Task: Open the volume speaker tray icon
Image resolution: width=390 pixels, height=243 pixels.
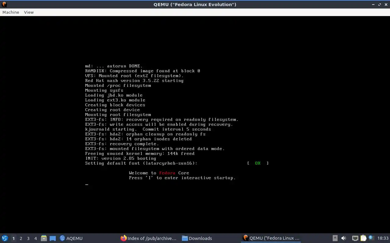Action: 343,238
